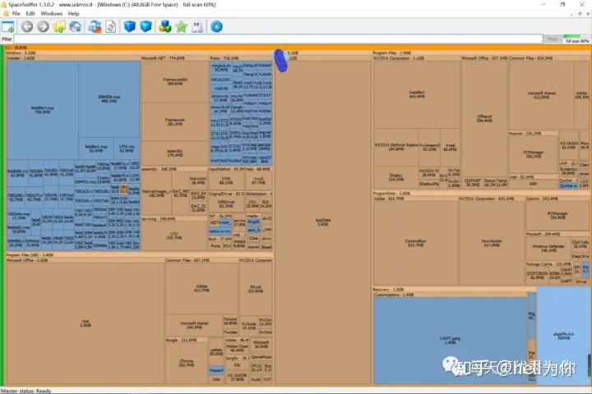Select the Huawei - 226.2MB header
Image resolution: width=592 pixels, height=394 pixels.
[x=533, y=133]
